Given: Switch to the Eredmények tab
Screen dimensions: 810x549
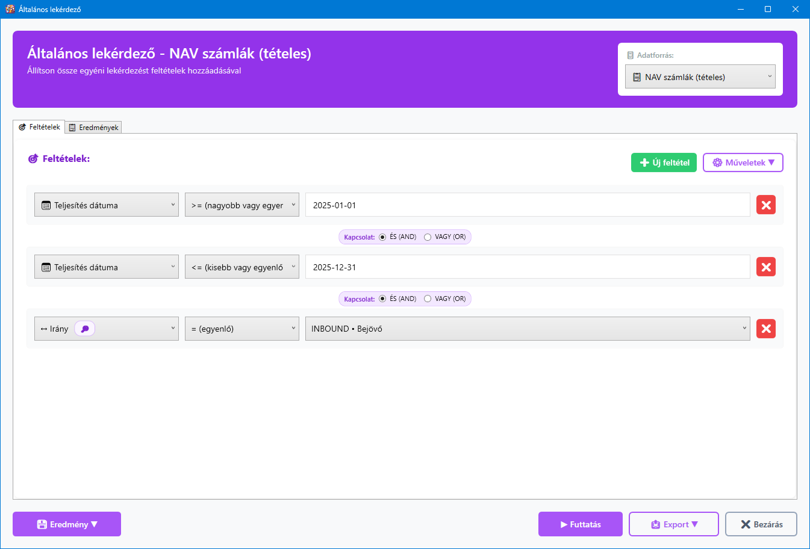Looking at the screenshot, I should [x=93, y=128].
